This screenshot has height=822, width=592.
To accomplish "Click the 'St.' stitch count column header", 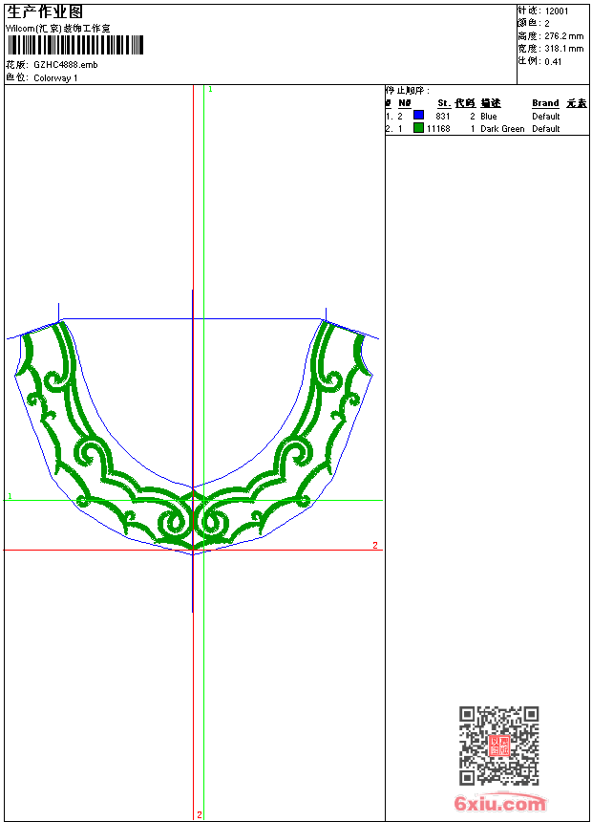I will [x=444, y=103].
